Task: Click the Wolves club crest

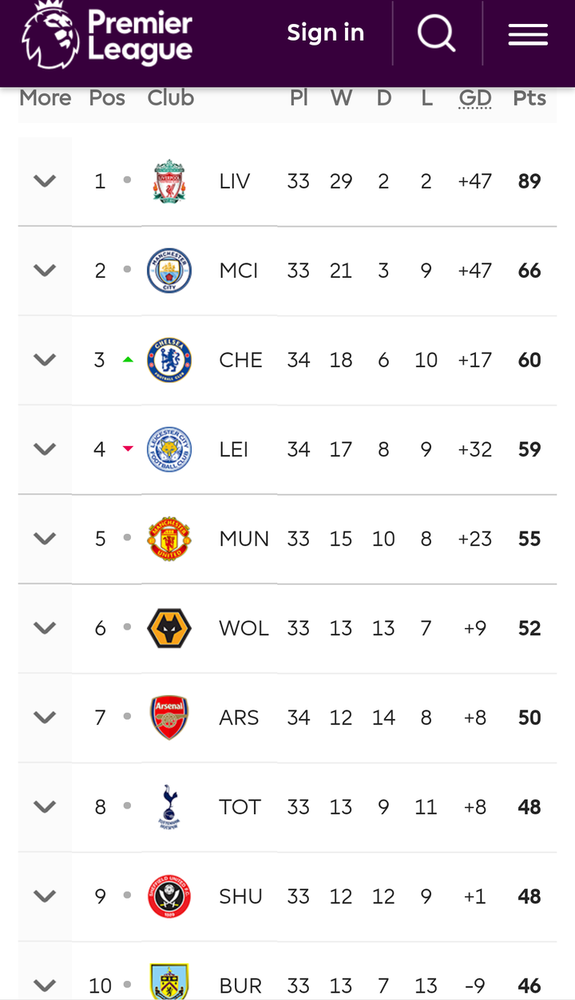Action: click(x=169, y=628)
